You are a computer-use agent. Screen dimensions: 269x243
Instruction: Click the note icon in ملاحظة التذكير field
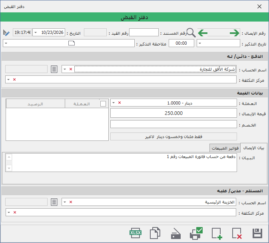point(72,43)
